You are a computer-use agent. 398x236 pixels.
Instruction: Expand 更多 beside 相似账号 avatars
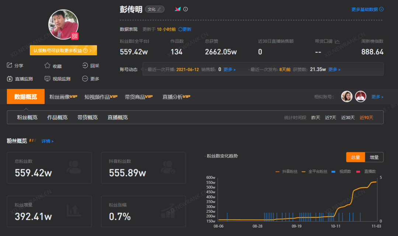[x=377, y=97]
